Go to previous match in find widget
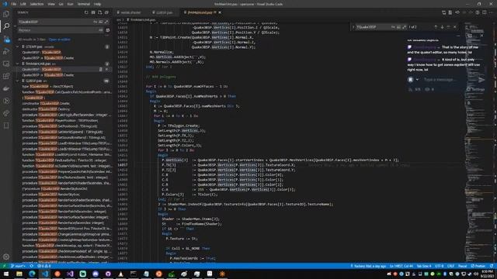The width and height of the screenshot is (497, 279). coord(436,27)
